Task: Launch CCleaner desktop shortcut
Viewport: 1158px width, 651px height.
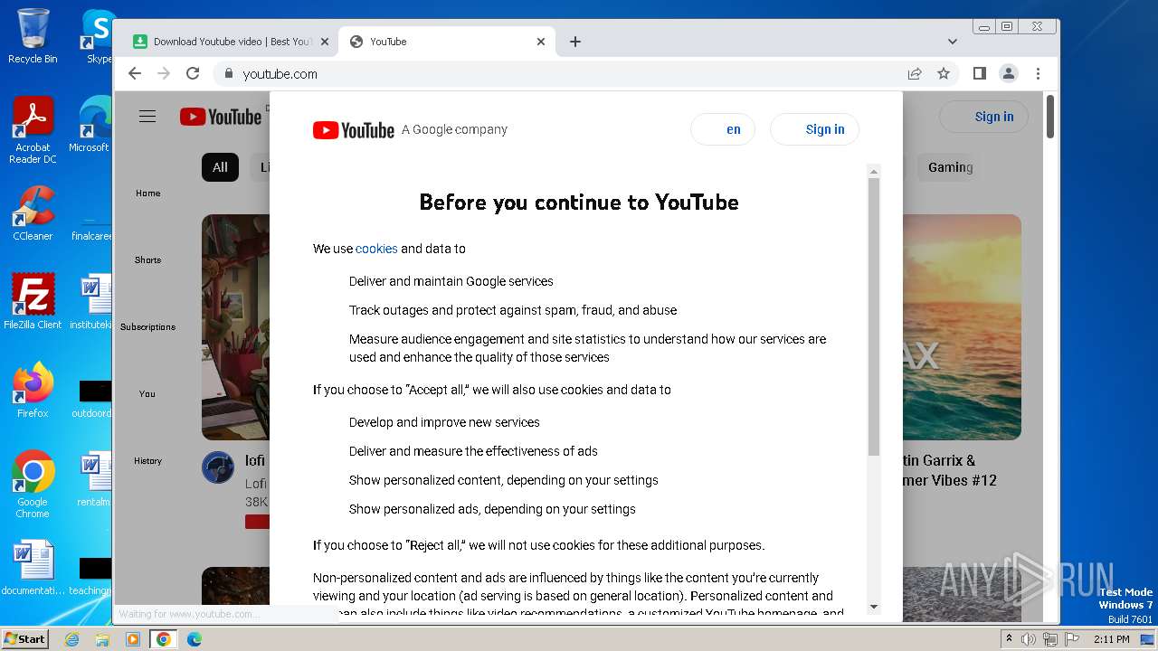Action: point(33,213)
